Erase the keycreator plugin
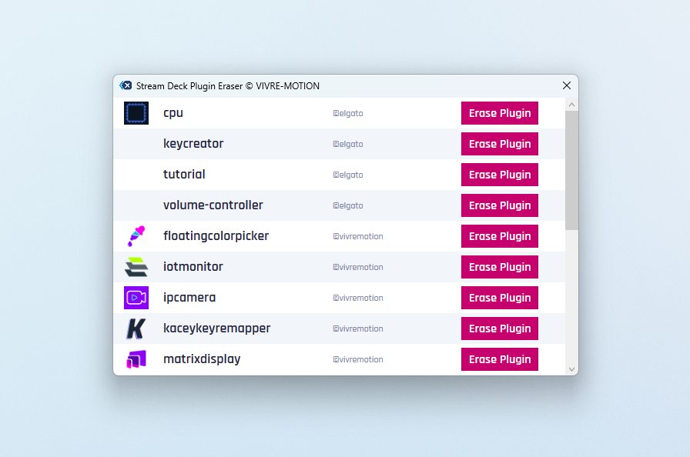 499,144
